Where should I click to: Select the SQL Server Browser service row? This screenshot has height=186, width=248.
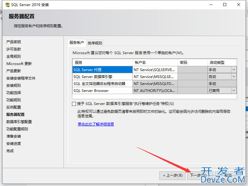(103, 91)
